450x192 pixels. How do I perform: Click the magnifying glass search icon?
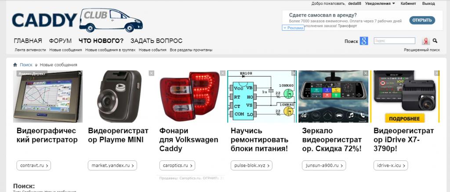[x=435, y=41]
